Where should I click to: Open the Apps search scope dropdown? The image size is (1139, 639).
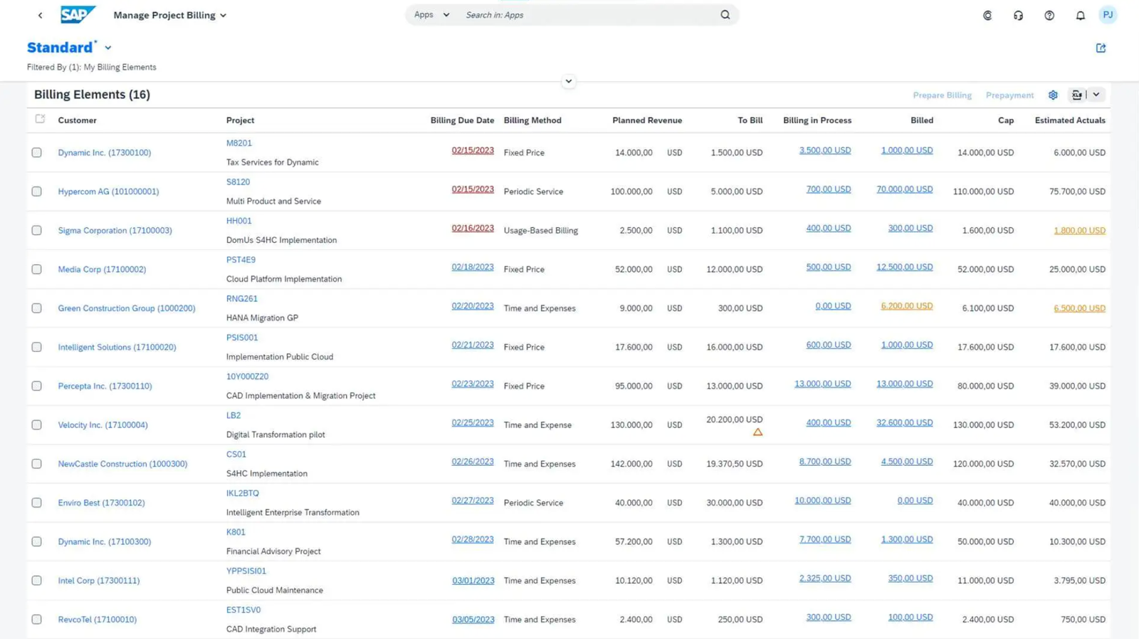(x=431, y=15)
